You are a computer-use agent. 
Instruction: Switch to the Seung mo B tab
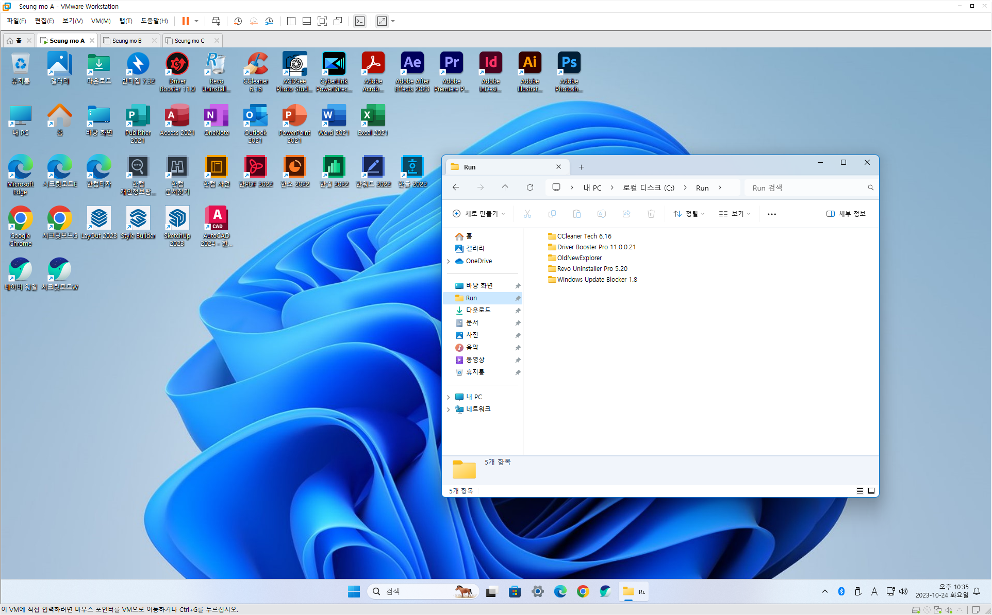(x=127, y=41)
